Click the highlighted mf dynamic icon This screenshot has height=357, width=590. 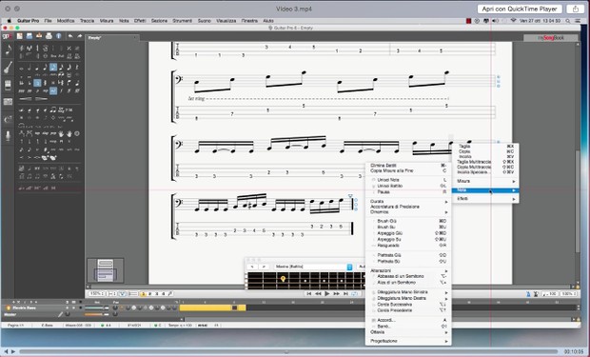53,90
